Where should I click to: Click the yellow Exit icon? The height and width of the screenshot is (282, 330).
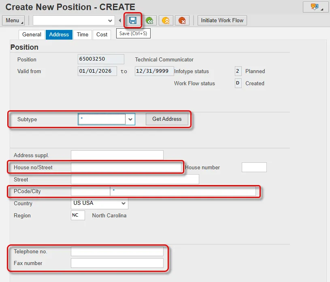coord(166,21)
